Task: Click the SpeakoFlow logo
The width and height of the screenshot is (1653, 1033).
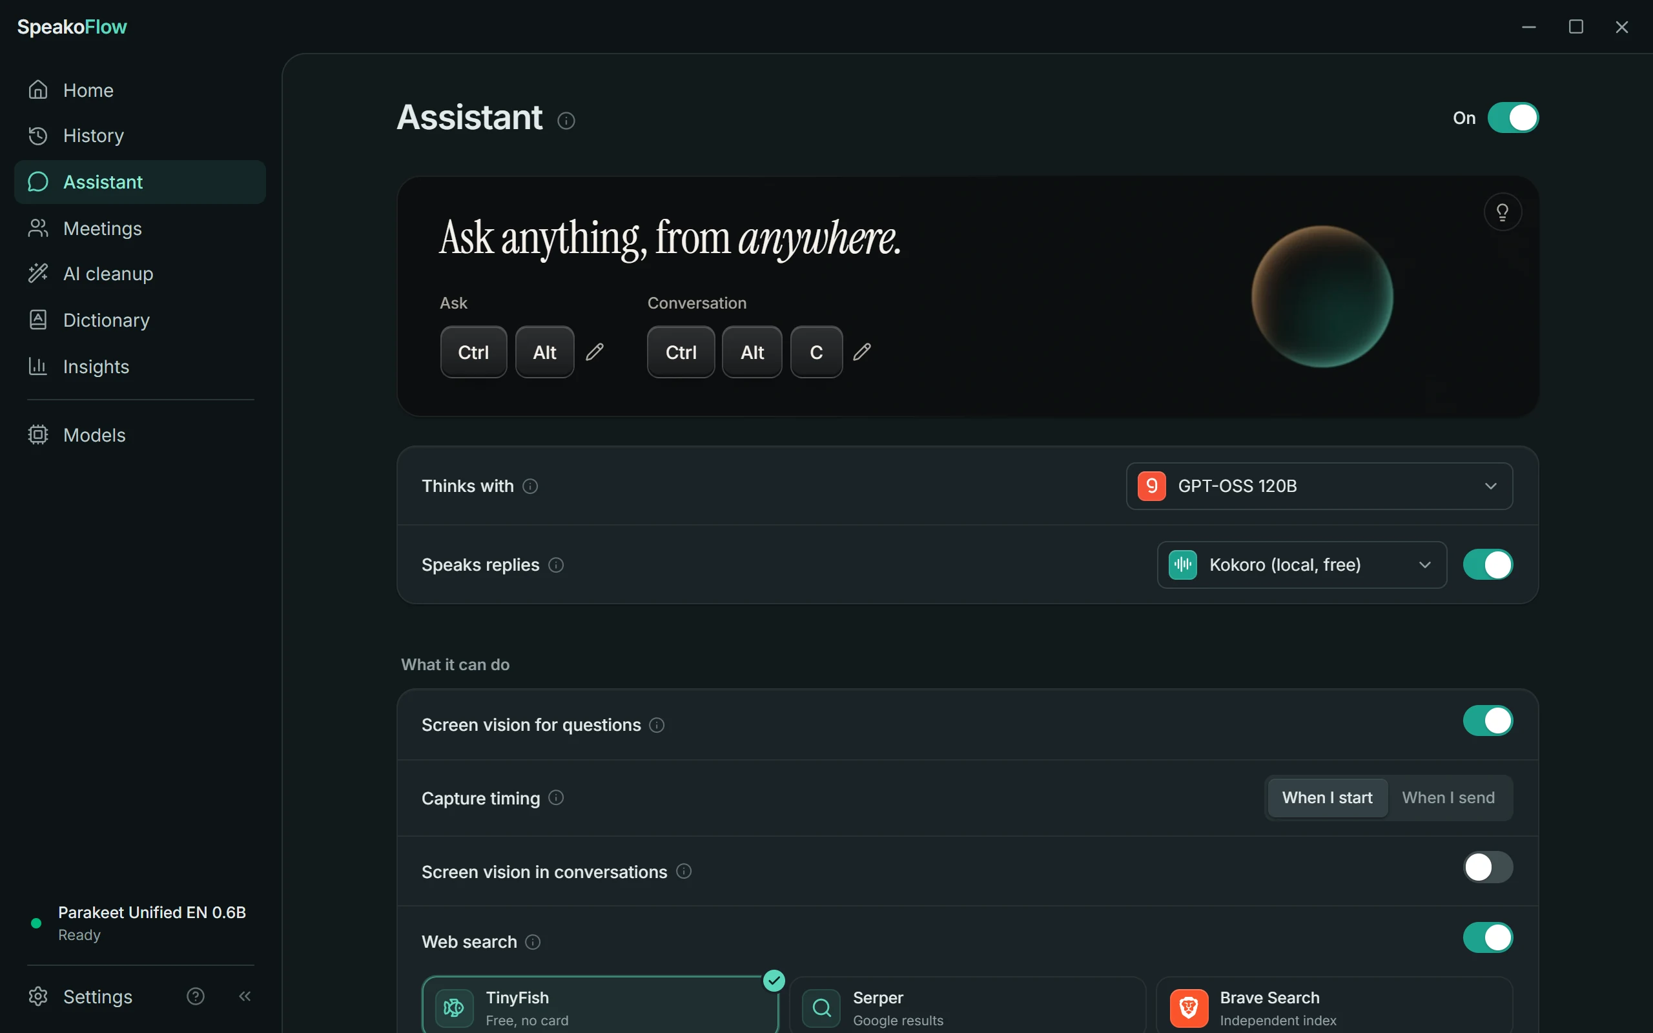Action: pyautogui.click(x=72, y=26)
